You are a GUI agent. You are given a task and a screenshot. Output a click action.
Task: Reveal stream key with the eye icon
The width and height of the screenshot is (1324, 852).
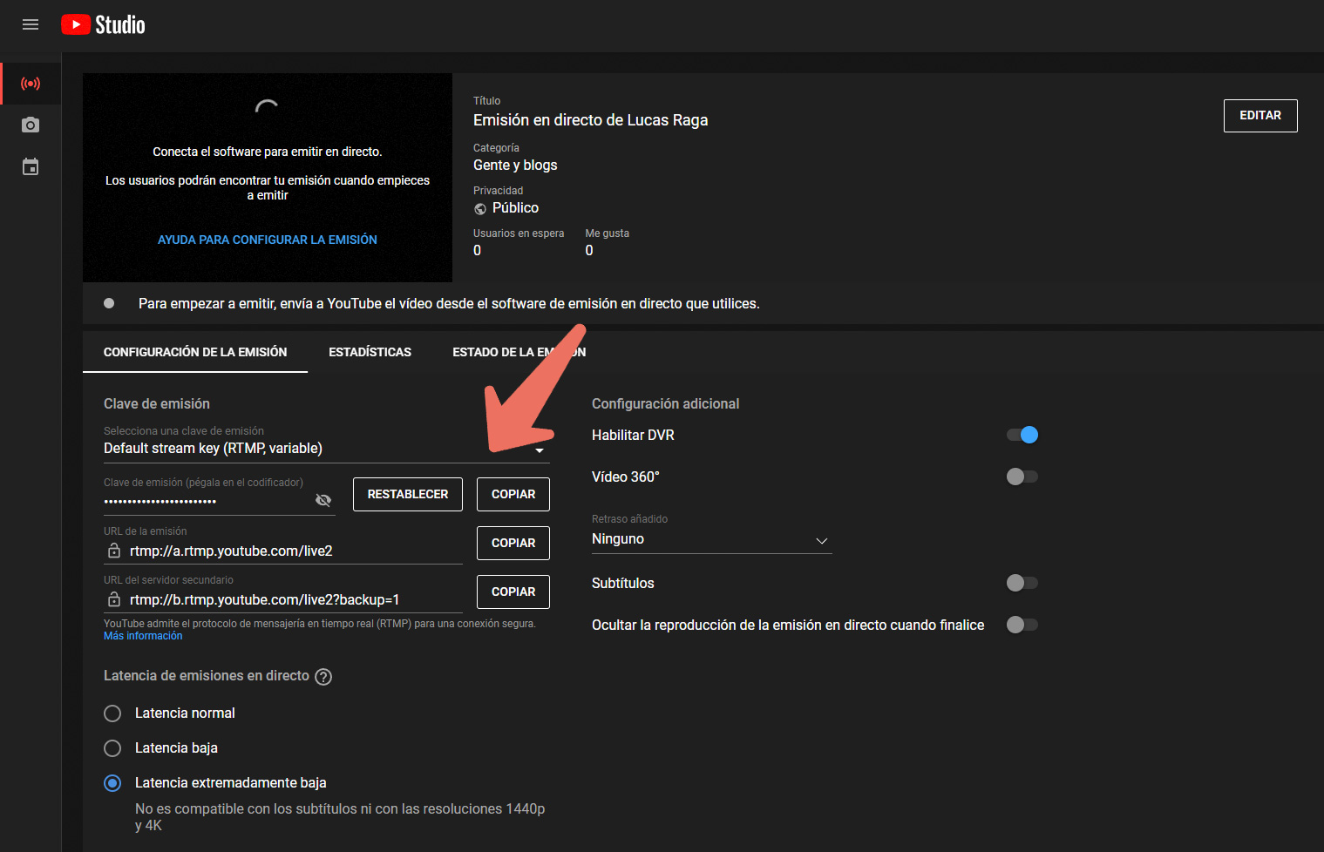(323, 500)
